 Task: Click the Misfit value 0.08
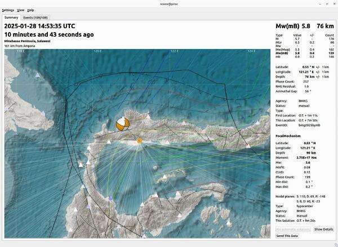click(x=308, y=167)
